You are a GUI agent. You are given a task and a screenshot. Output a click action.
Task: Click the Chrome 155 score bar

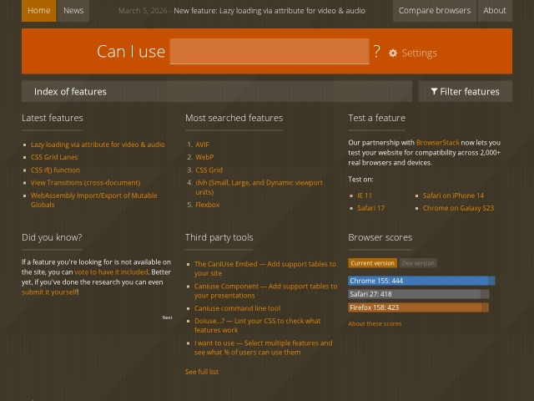(421, 281)
